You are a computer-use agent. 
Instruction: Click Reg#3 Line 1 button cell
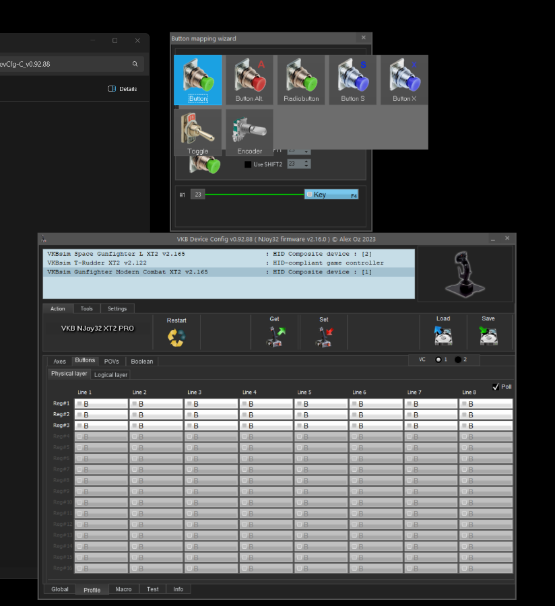click(x=101, y=426)
